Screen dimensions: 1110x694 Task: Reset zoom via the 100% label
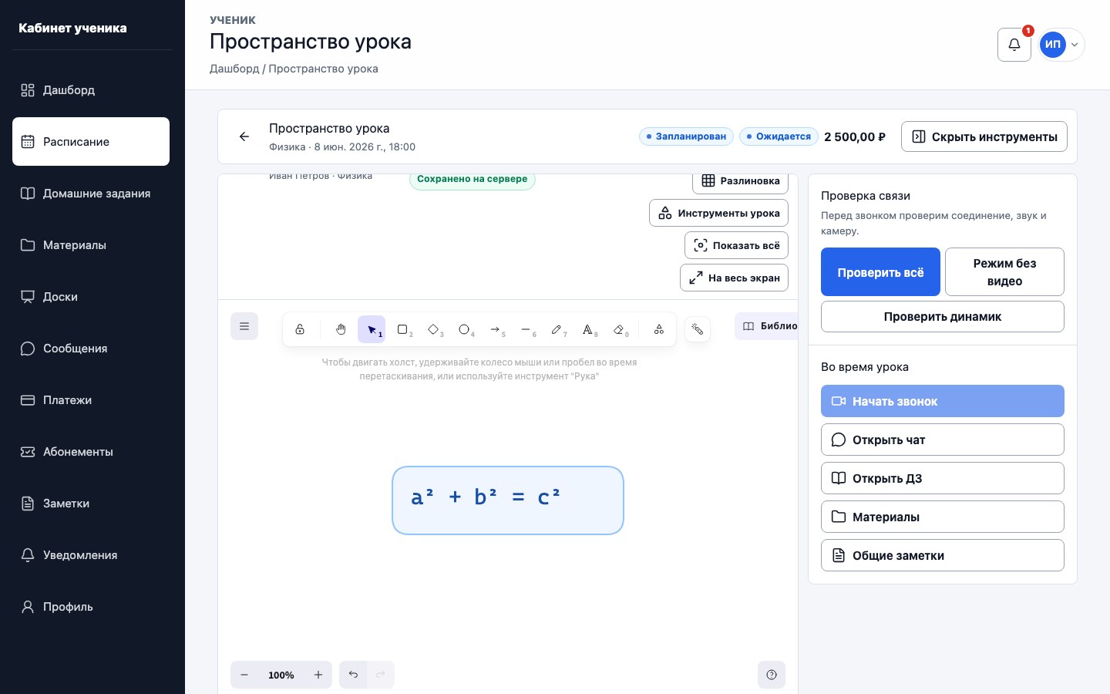(x=281, y=675)
